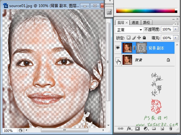The height and width of the screenshot is (135, 181).
Task: Click the 不透明度 100% value field
Action: coord(167,29)
